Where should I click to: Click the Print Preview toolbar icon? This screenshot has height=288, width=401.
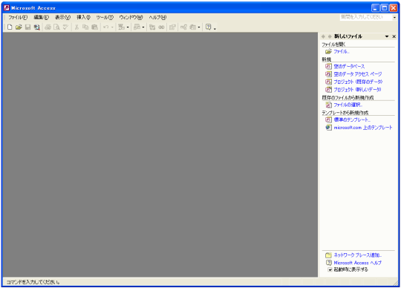56,27
